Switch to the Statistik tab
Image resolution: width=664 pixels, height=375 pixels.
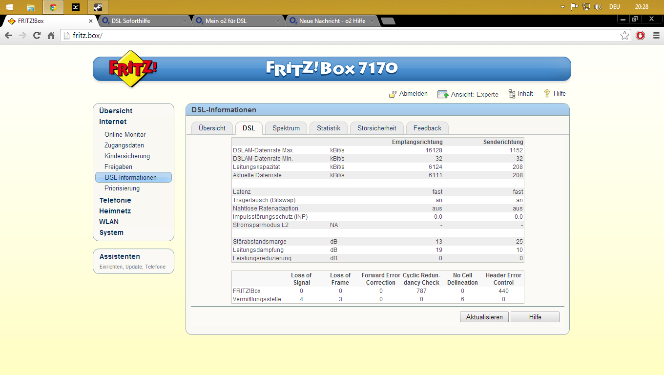329,128
